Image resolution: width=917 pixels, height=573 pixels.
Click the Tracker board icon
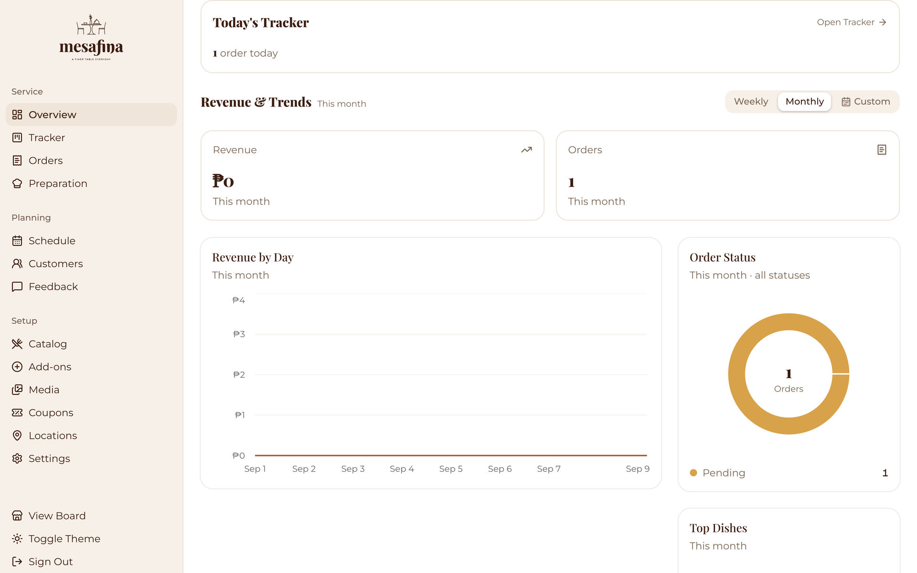17,138
